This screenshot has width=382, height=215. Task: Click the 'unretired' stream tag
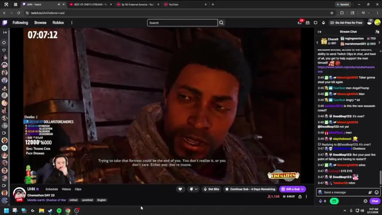pyautogui.click(x=87, y=200)
